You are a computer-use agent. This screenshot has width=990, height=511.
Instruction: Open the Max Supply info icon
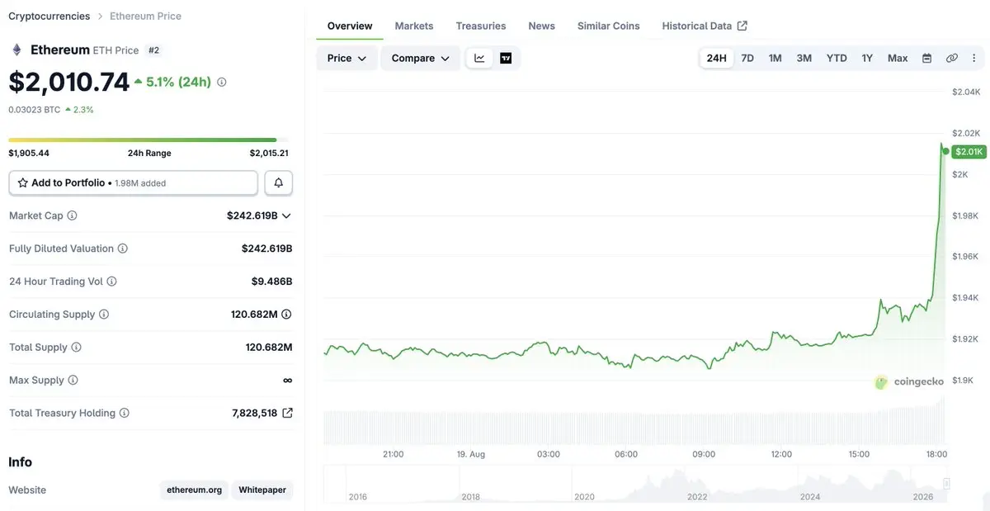[73, 381]
